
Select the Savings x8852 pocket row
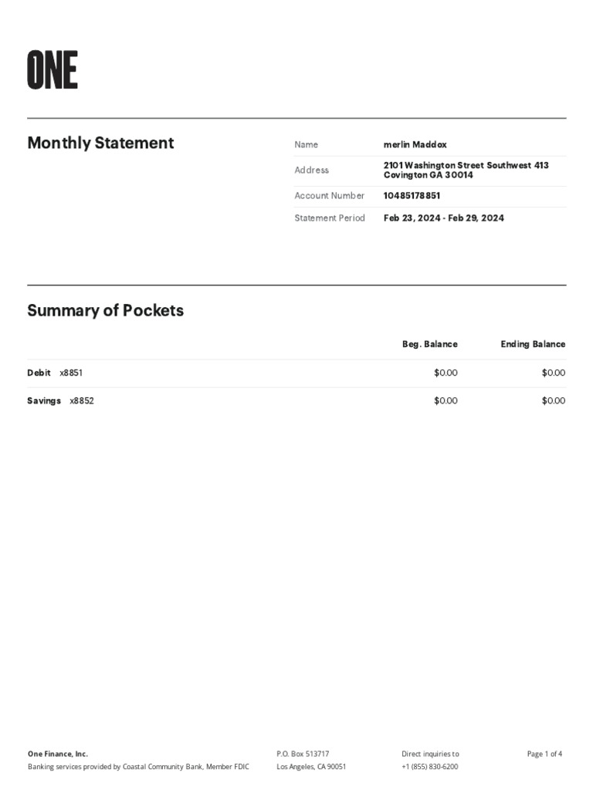[x=60, y=400]
